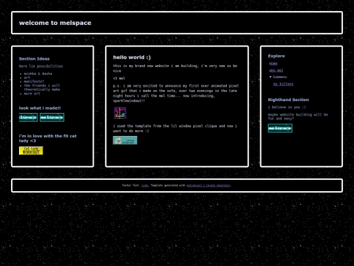Click the 'look what i made!!' heading
354x266 pixels.
(x=40, y=108)
